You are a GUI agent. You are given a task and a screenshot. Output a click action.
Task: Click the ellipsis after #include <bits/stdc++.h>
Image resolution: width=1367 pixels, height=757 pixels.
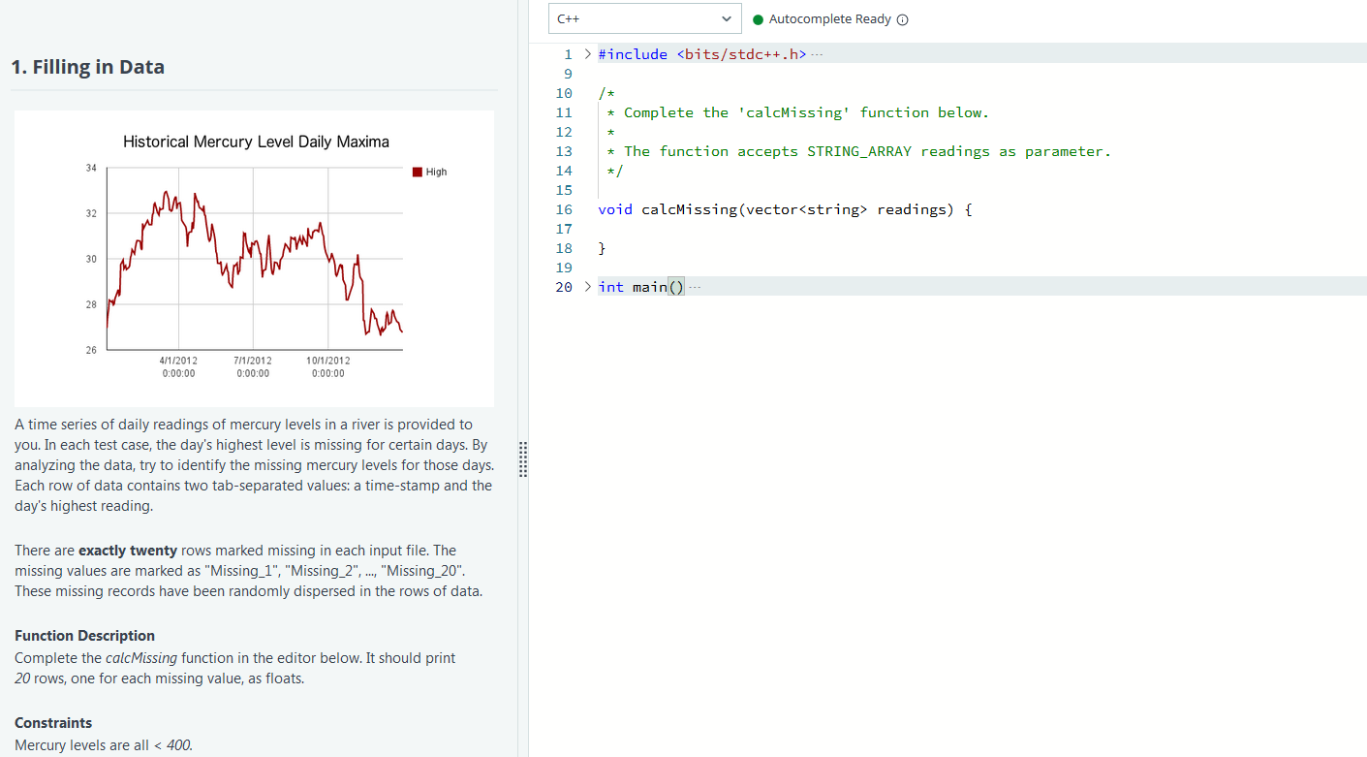point(816,54)
